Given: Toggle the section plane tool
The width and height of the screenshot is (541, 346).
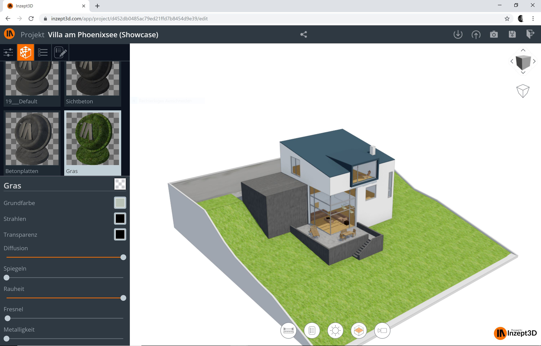Looking at the screenshot, I should 359,330.
